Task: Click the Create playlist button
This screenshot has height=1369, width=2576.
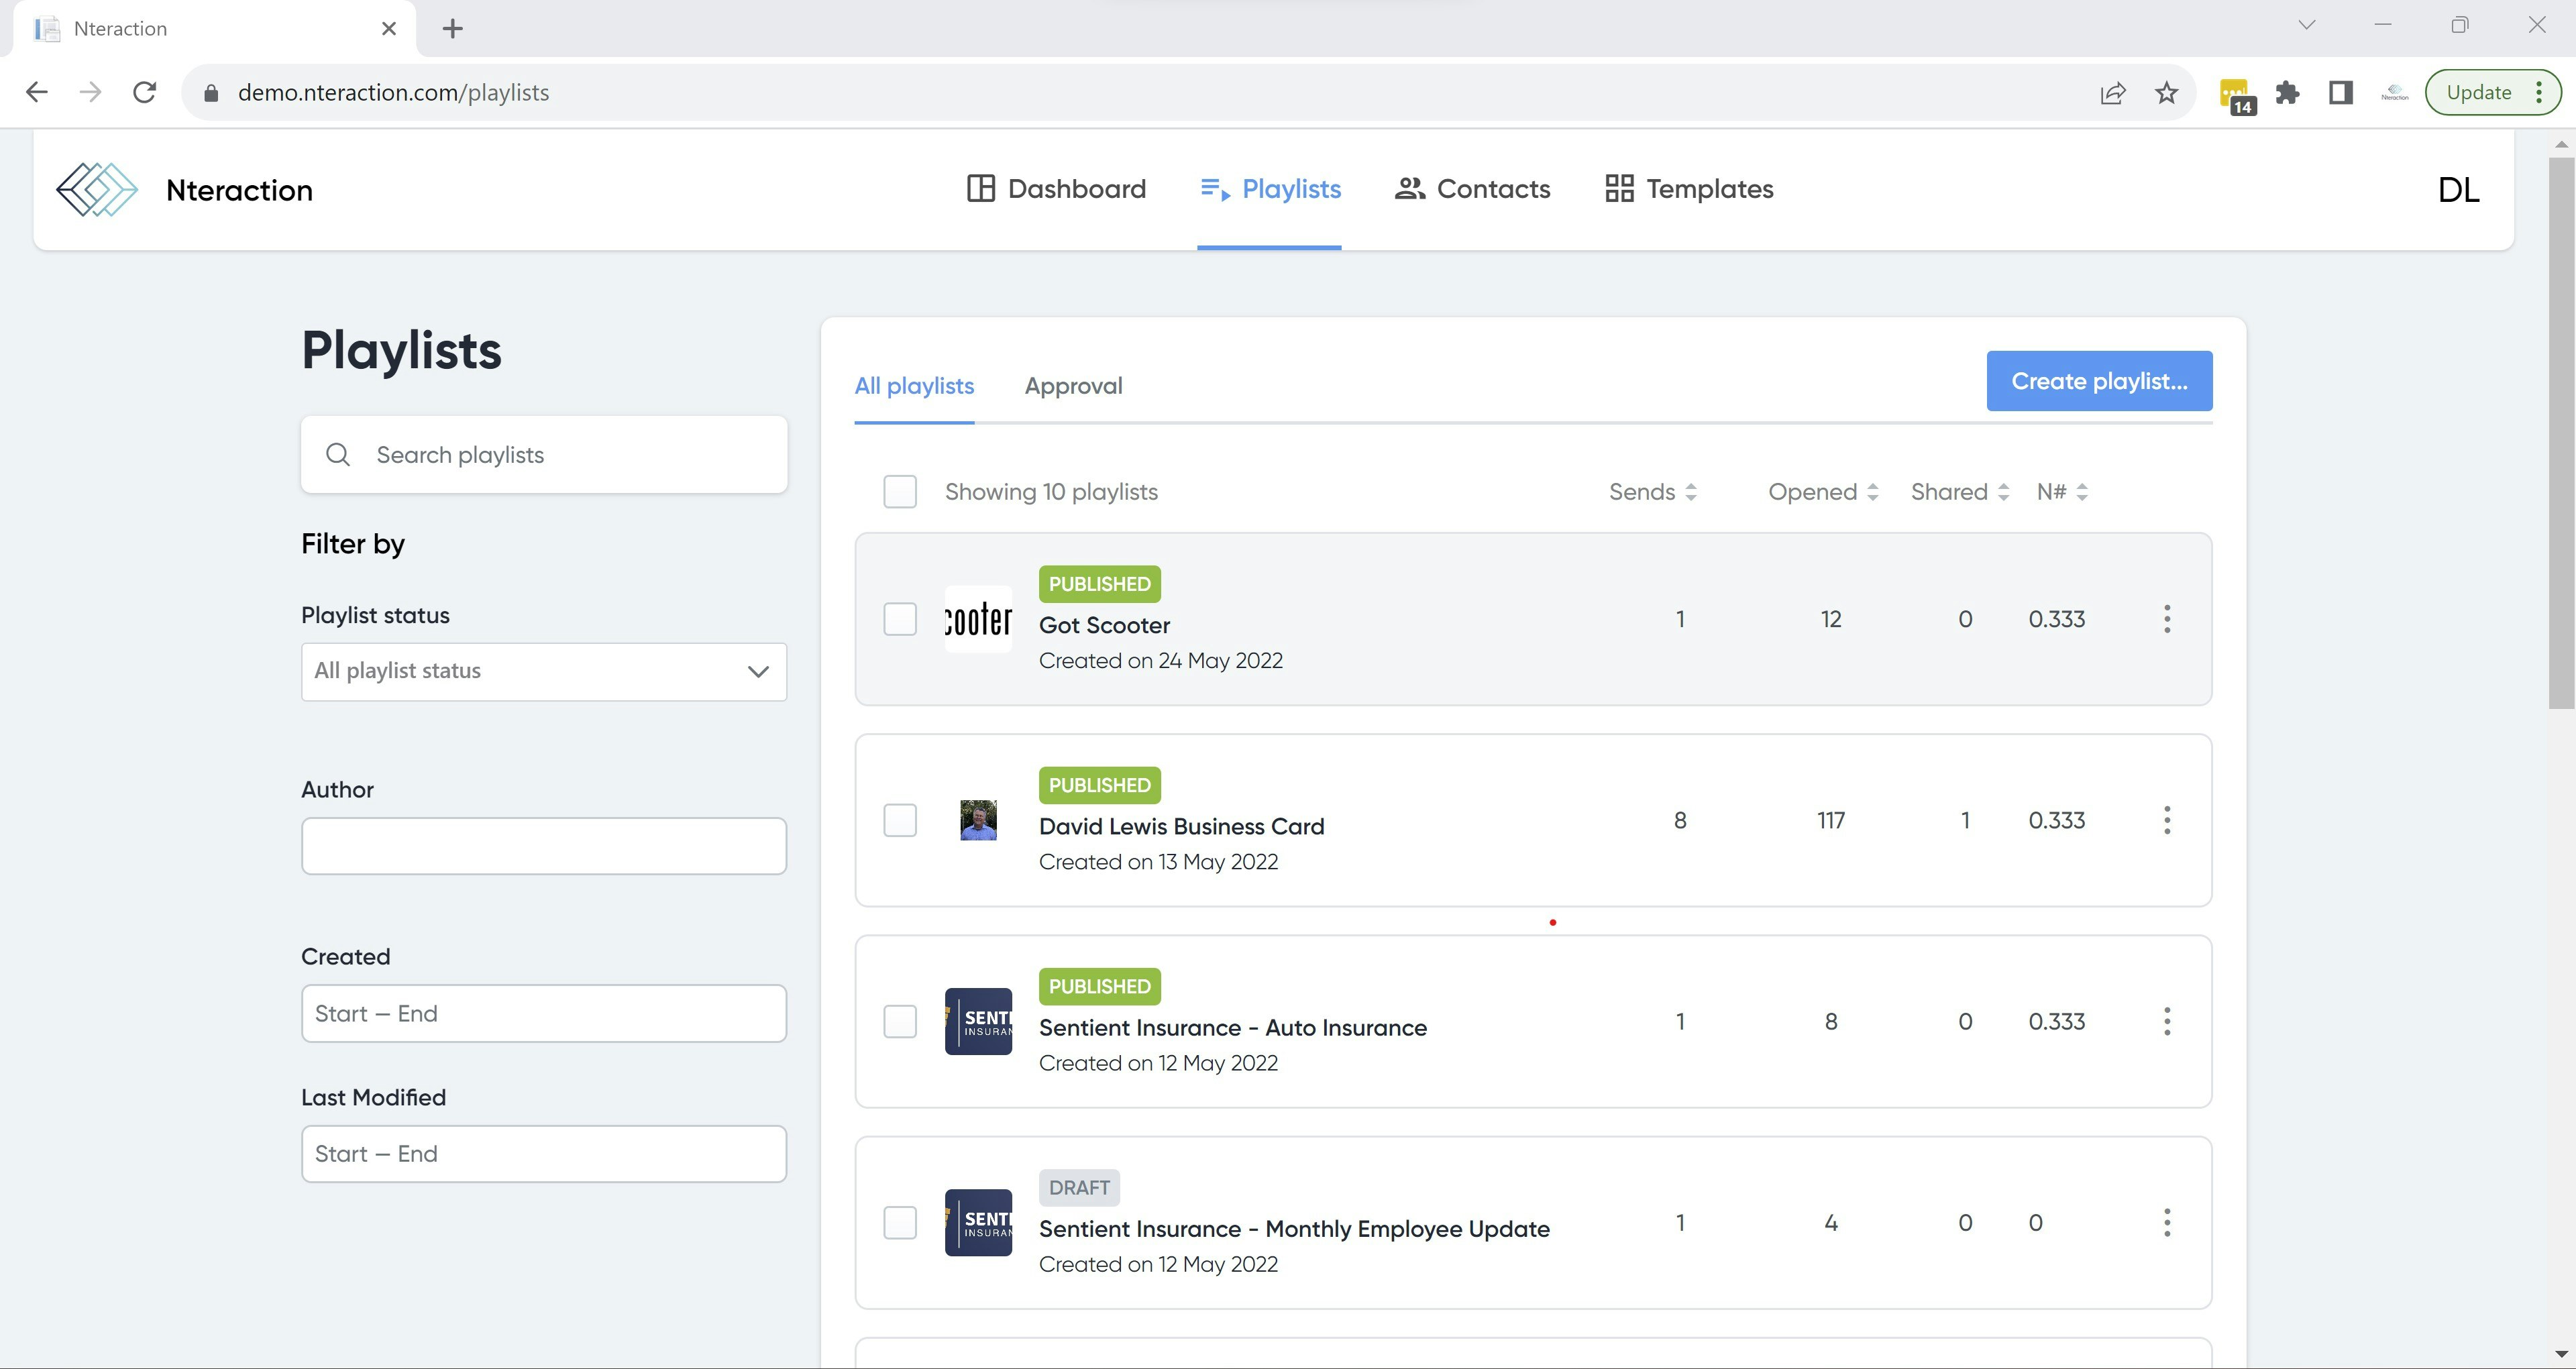Action: point(2099,381)
